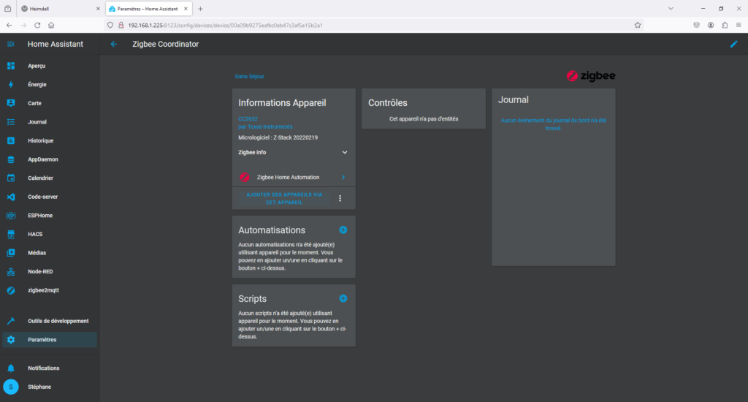Open the Code-server icon

10,197
